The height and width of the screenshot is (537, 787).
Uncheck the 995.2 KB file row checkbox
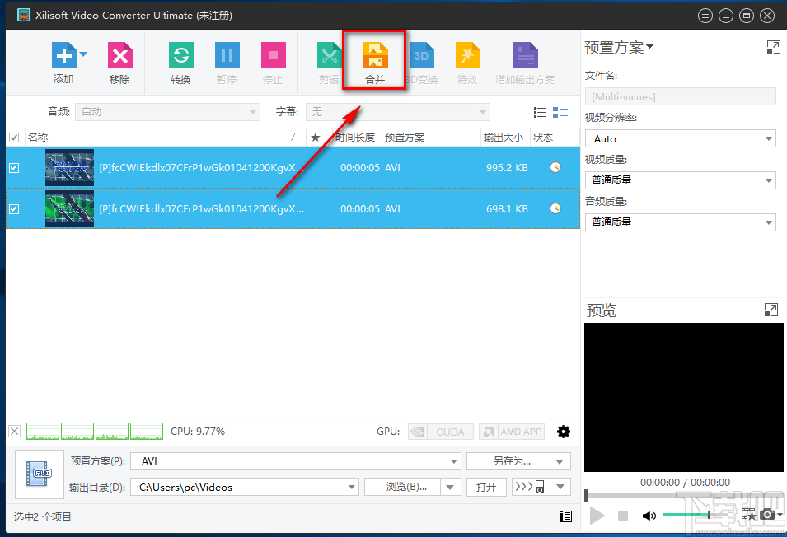14,168
